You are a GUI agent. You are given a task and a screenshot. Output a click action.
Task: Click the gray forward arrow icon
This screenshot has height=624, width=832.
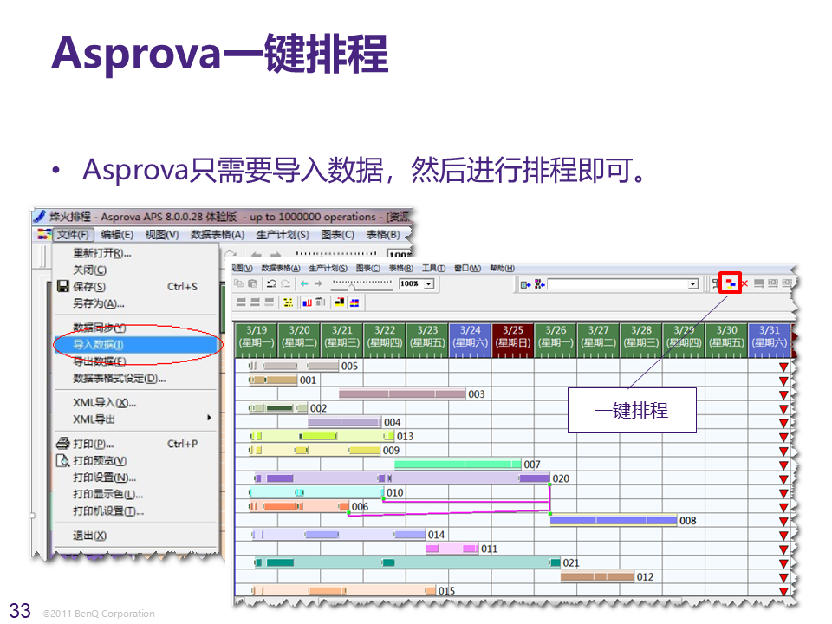click(318, 284)
